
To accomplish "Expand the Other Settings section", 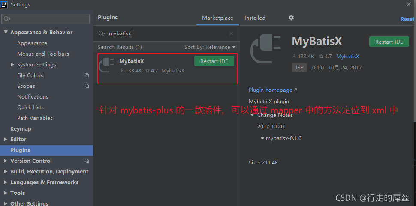I will pos(6,203).
